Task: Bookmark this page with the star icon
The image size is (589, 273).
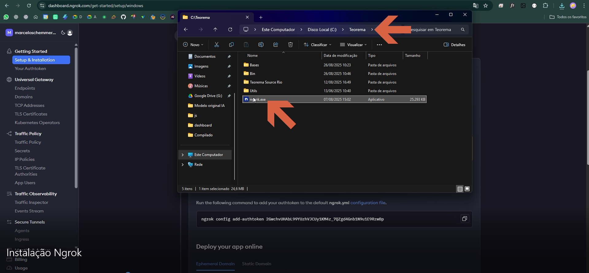Action: (x=485, y=6)
